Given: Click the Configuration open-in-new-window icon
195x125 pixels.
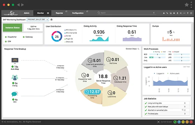Looking at the screenshot, I should click(87, 11).
